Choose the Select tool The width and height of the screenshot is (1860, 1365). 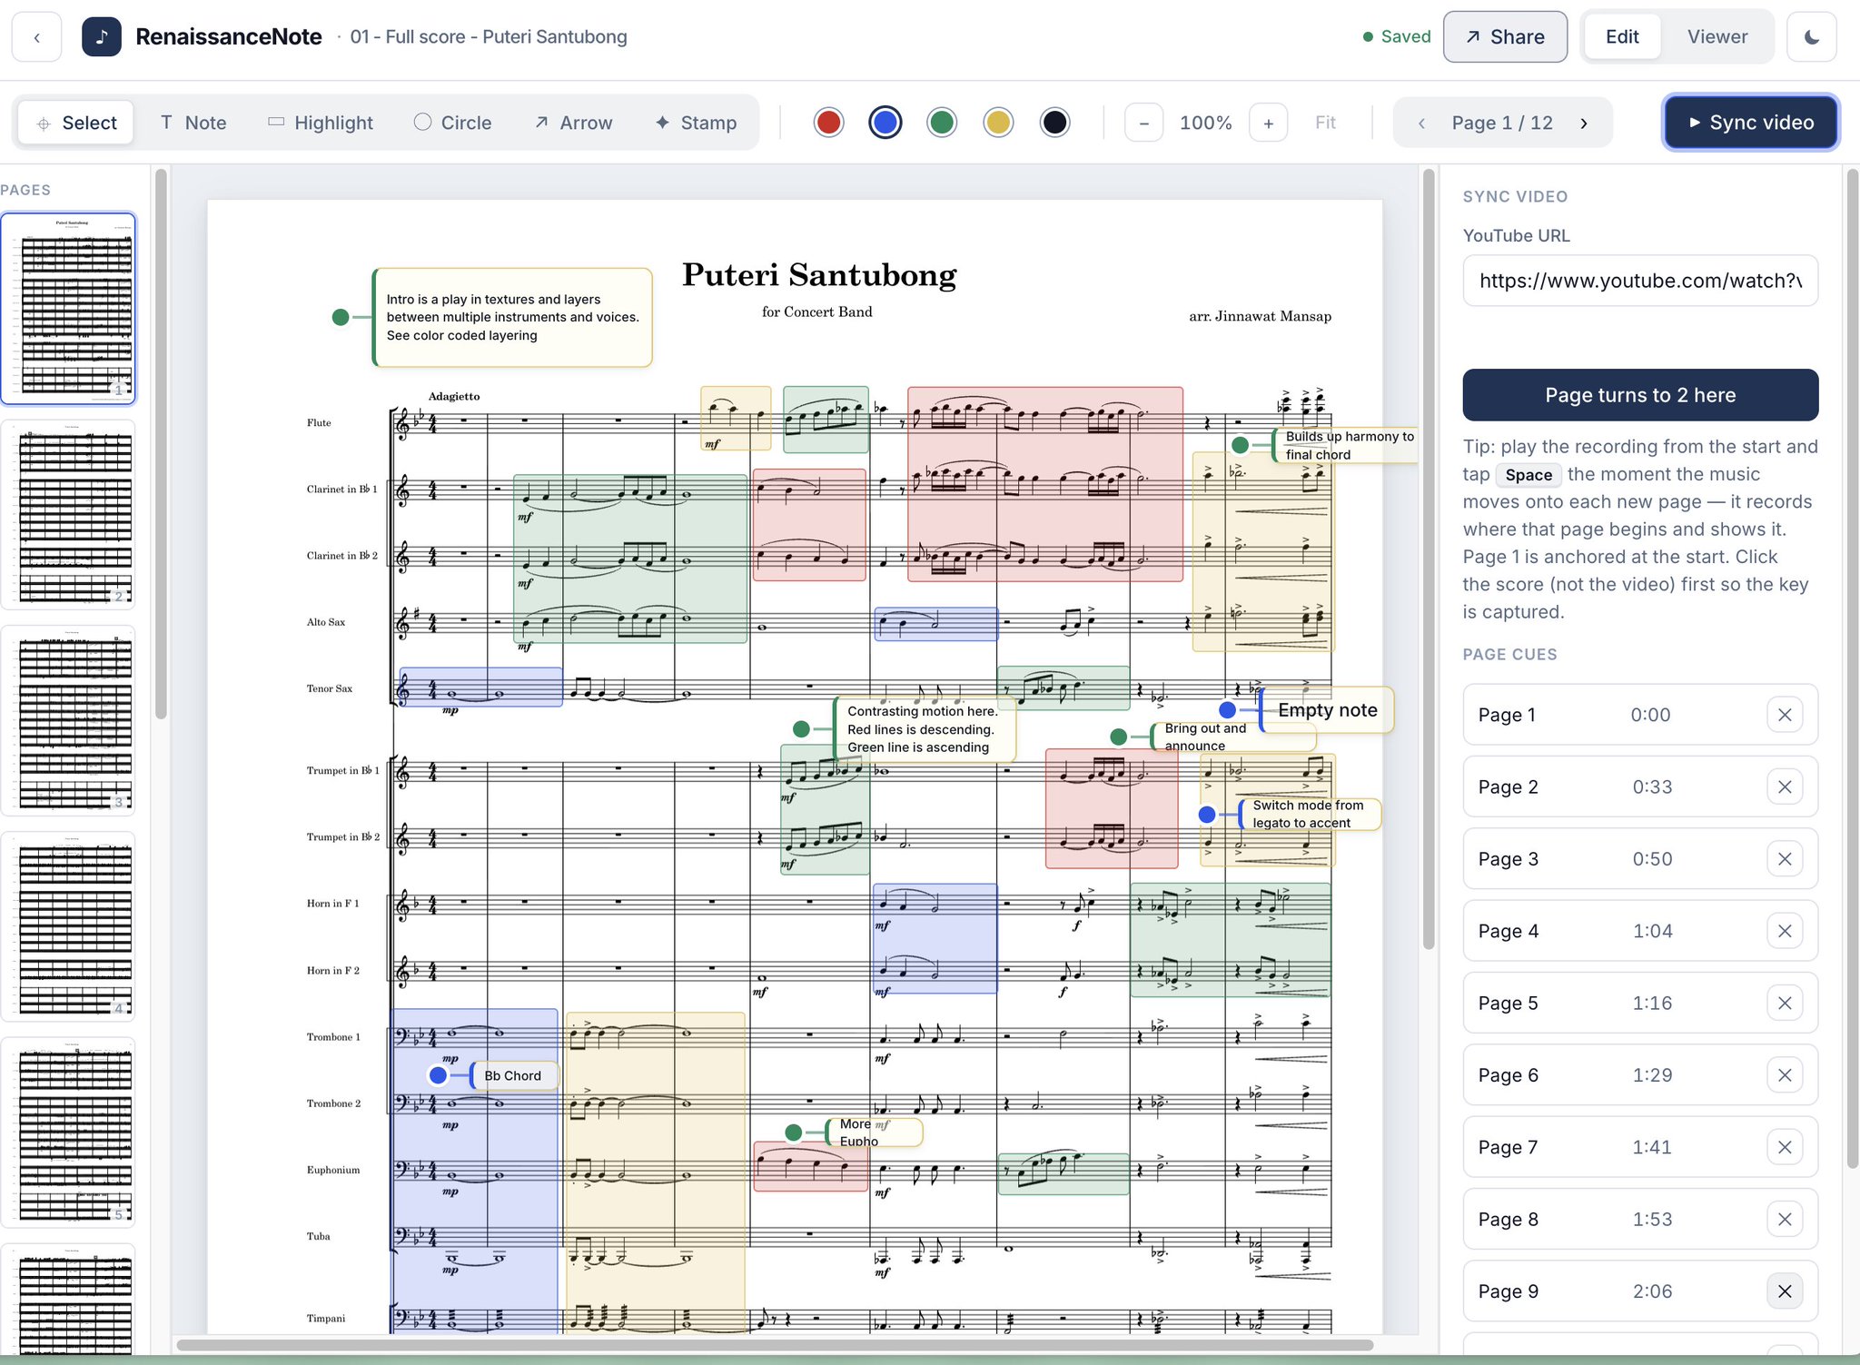click(x=76, y=123)
